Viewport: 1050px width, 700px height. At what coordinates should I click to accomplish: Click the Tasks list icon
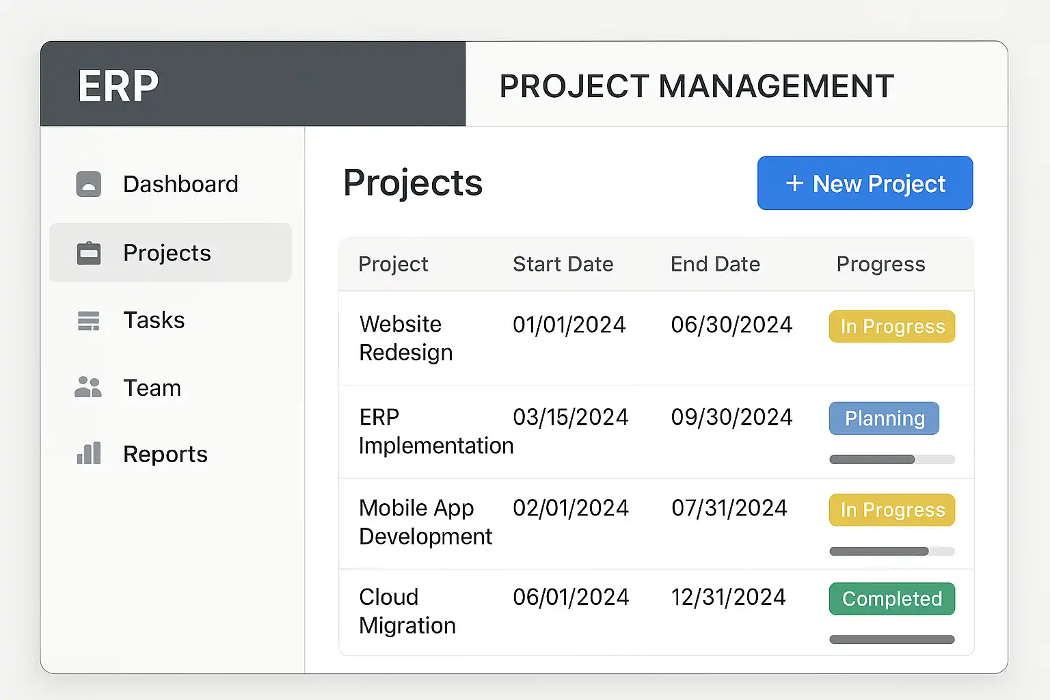coord(89,321)
